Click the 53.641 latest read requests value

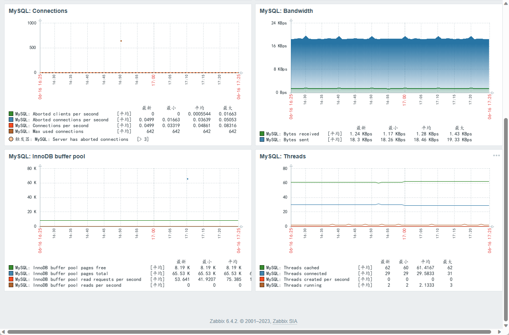tap(182, 279)
